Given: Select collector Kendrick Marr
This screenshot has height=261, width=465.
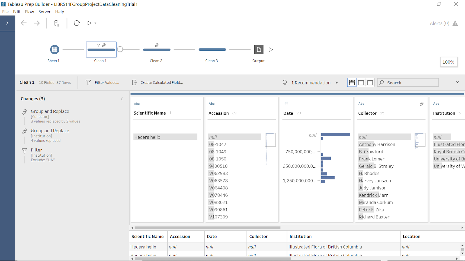Looking at the screenshot, I should [373, 195].
